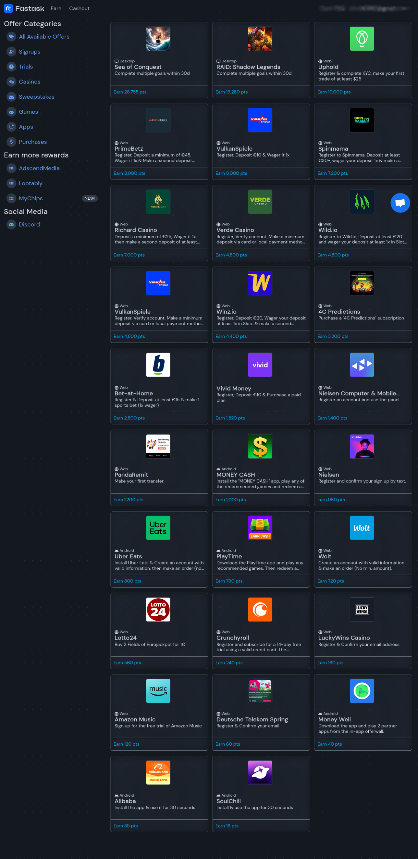The height and width of the screenshot is (859, 418).
Task: Open the MyChips offerwall link
Action: pos(31,199)
